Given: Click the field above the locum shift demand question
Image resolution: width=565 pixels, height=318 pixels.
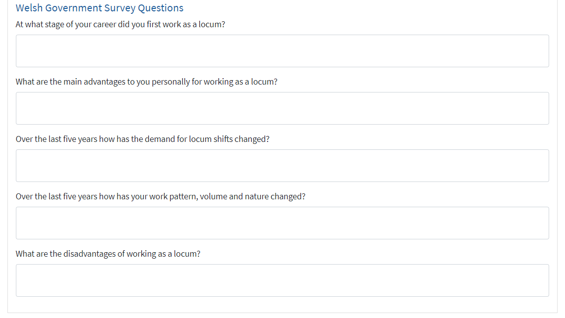Looking at the screenshot, I should [x=282, y=108].
